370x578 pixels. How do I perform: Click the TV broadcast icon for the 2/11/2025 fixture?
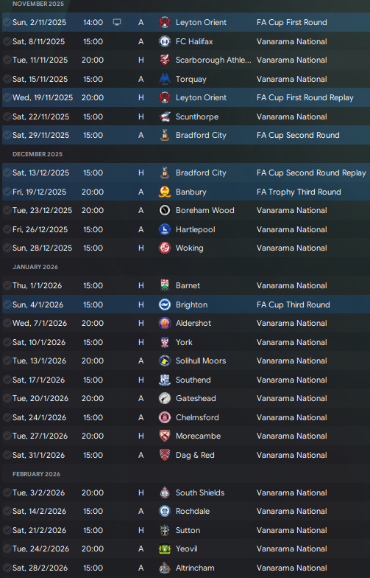(117, 22)
